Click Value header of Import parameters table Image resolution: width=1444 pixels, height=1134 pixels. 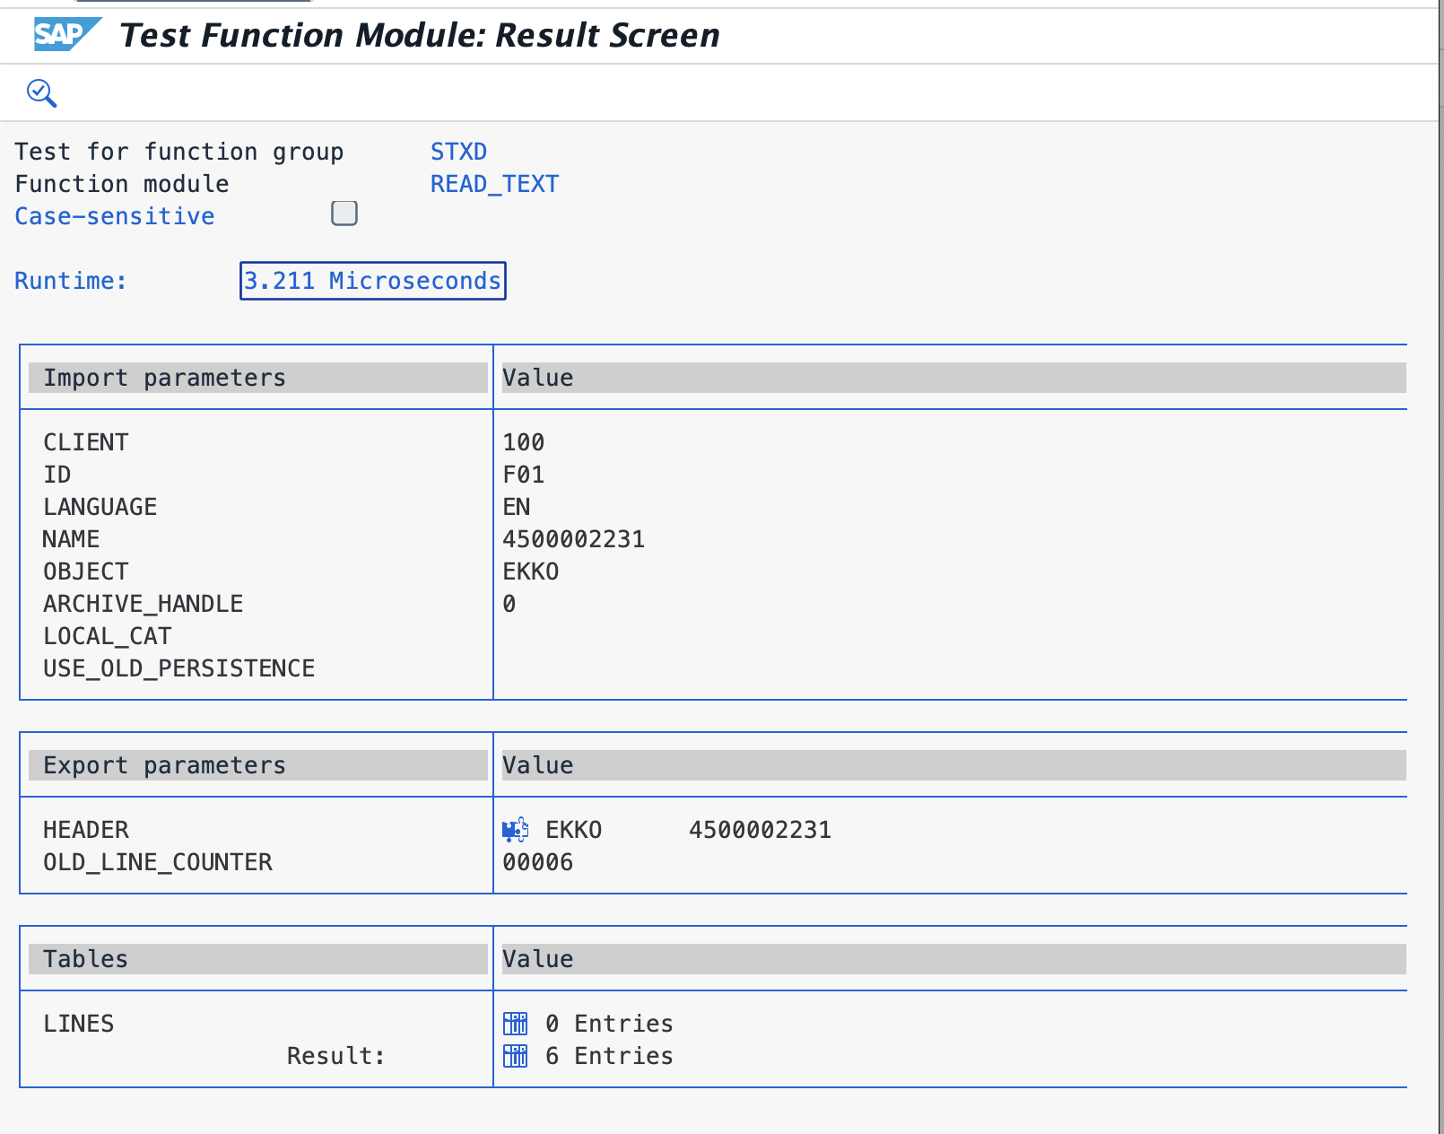coord(953,378)
